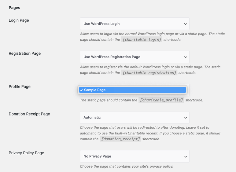
Task: Click the Donation Receipt Page label
Action: click(29, 114)
